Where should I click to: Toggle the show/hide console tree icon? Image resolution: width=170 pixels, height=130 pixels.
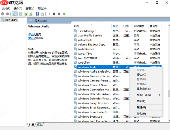pyautogui.click(x=14, y=14)
